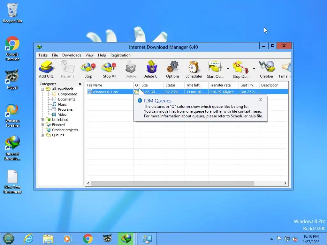Open the Stop Queue dropdown arrow
This screenshot has height=245, width=327.
tap(254, 69)
